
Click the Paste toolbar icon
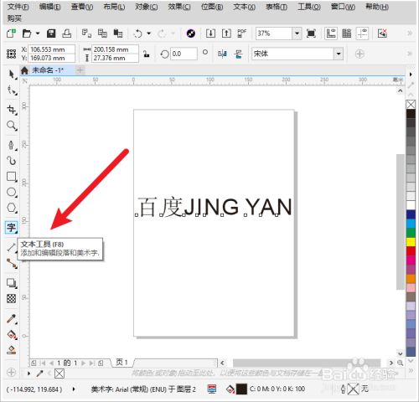click(118, 33)
